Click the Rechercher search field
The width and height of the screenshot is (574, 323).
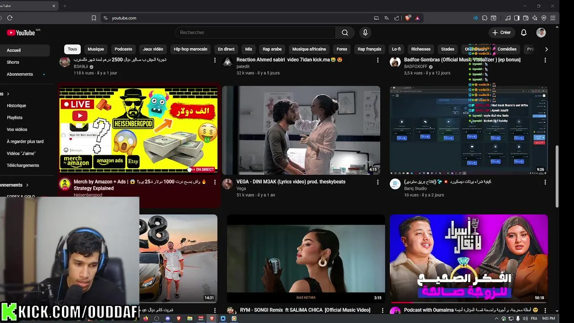256,32
